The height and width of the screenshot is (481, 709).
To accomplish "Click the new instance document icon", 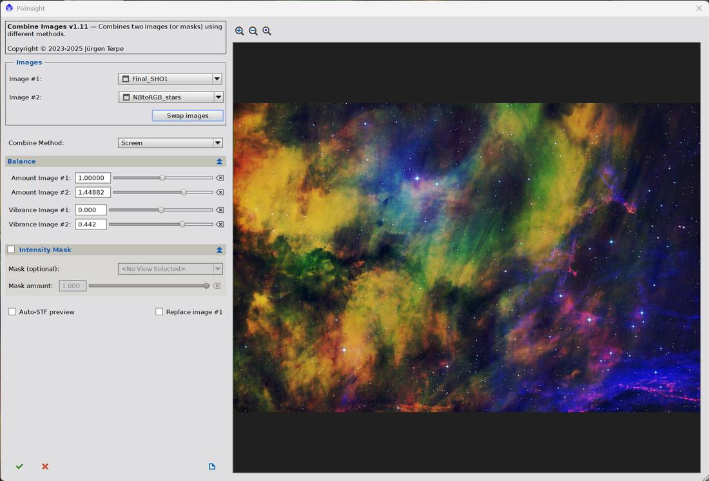I will (212, 467).
